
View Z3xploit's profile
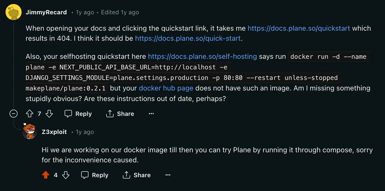tap(54, 132)
